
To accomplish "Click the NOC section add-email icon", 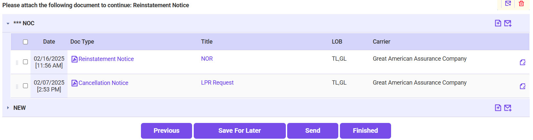I will (508, 23).
